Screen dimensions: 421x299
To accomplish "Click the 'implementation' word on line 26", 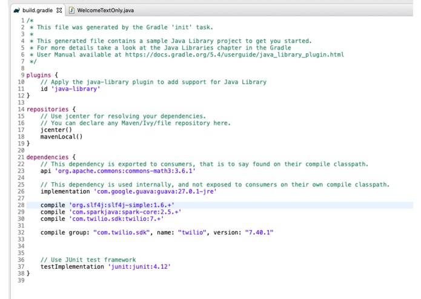I will pos(65,191).
